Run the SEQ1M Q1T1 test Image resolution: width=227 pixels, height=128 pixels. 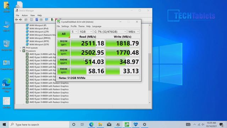(x=64, y=52)
